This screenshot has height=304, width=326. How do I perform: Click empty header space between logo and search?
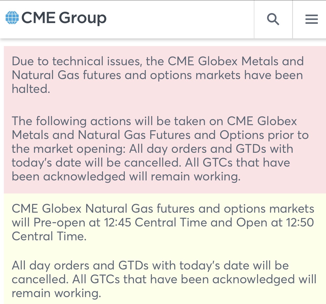pos(179,19)
